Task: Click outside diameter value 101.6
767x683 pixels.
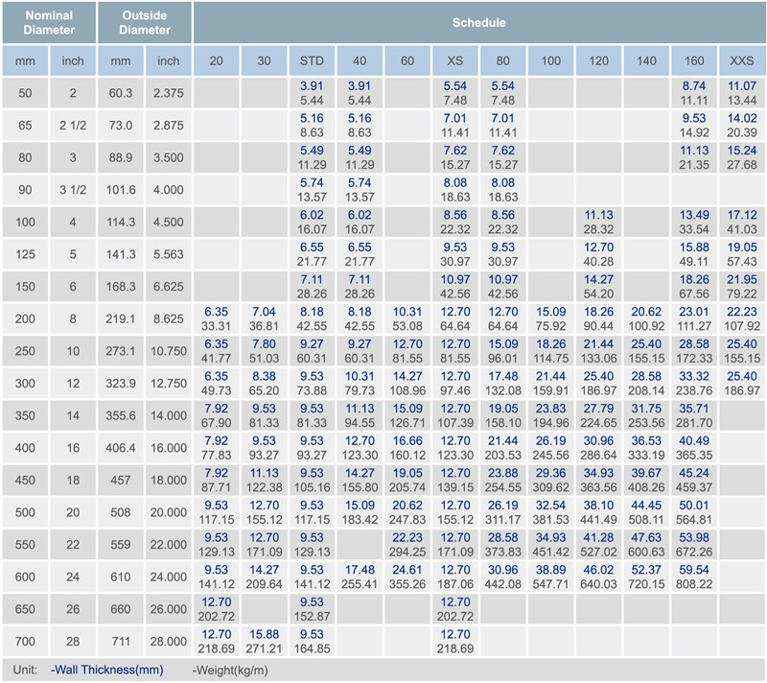Action: [x=121, y=190]
